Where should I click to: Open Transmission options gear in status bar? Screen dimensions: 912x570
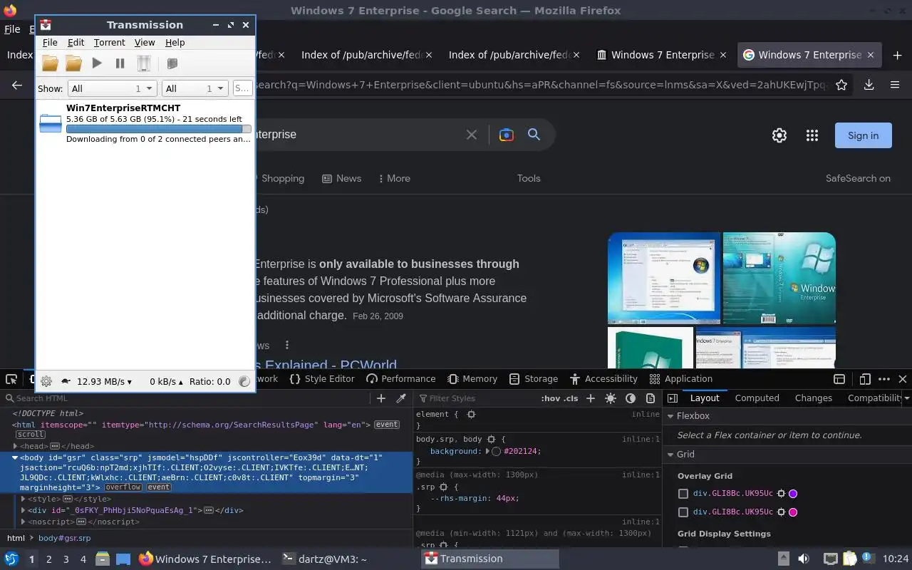tap(46, 381)
